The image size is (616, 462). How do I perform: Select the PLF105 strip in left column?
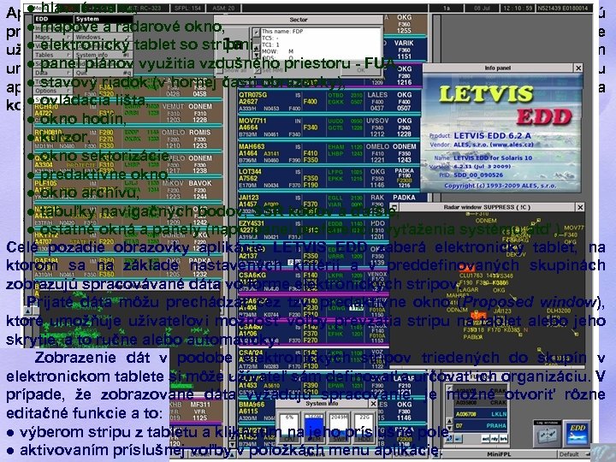46,183
